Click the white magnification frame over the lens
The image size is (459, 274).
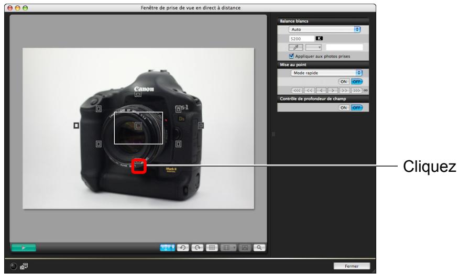[138, 128]
